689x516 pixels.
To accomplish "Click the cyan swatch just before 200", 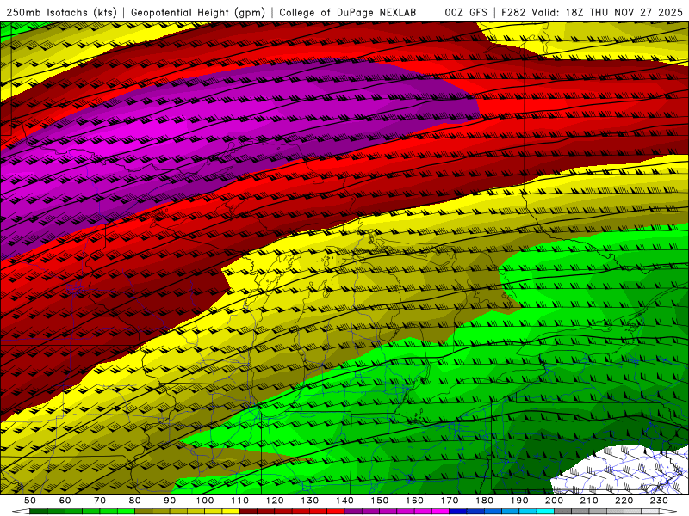I will [545, 512].
